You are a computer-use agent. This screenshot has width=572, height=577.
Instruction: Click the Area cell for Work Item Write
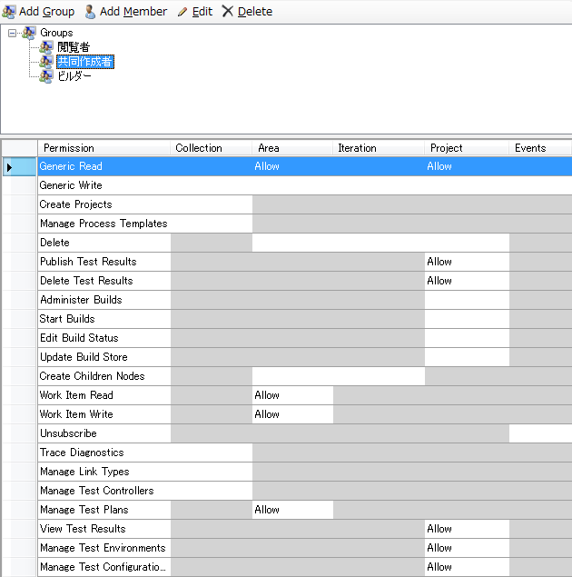click(292, 414)
